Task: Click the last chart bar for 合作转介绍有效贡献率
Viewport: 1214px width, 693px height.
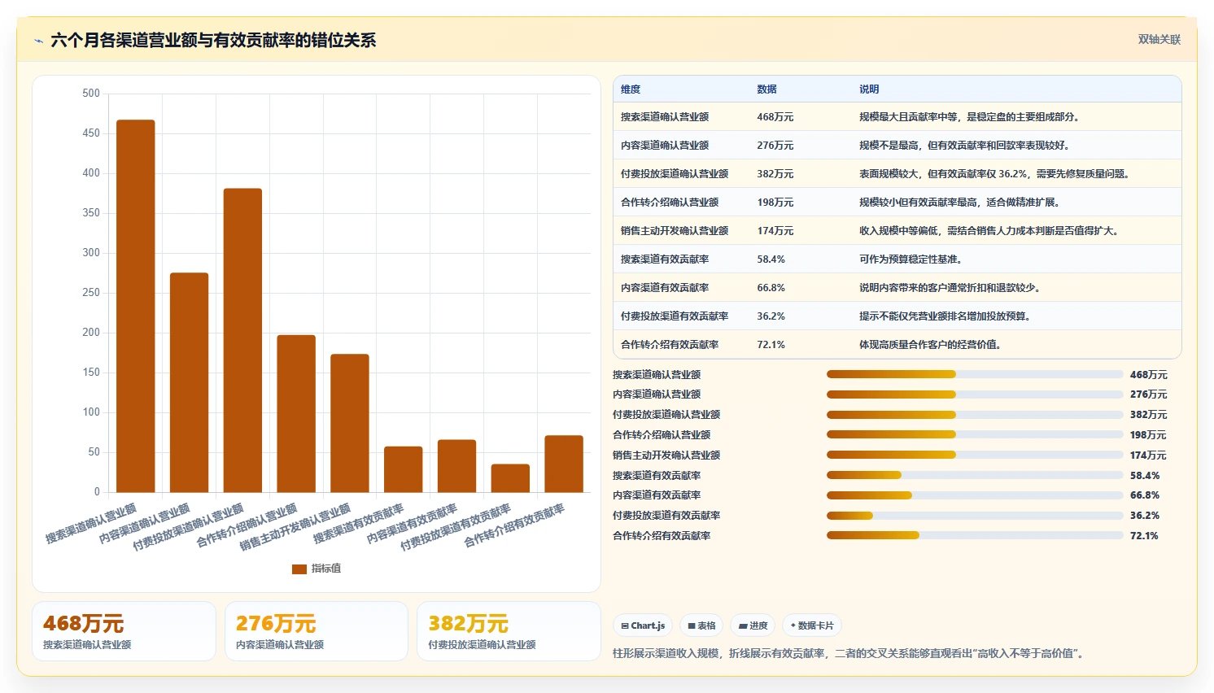Action: click(x=564, y=464)
